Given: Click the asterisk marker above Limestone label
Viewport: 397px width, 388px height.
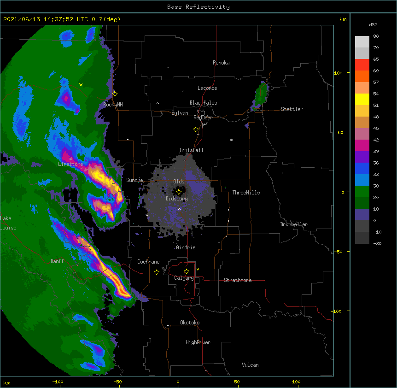Looking at the screenshot, I should [70, 159].
